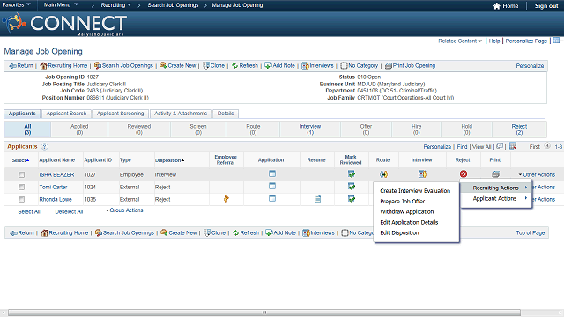
Task: Click Search Job Openings in the top toolbar
Action: click(x=123, y=66)
